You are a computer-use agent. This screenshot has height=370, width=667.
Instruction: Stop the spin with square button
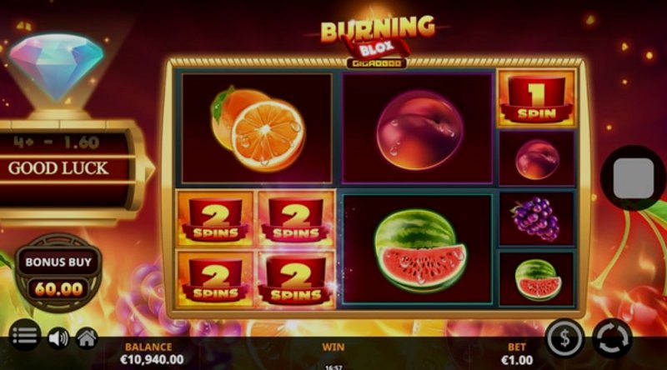(x=634, y=178)
